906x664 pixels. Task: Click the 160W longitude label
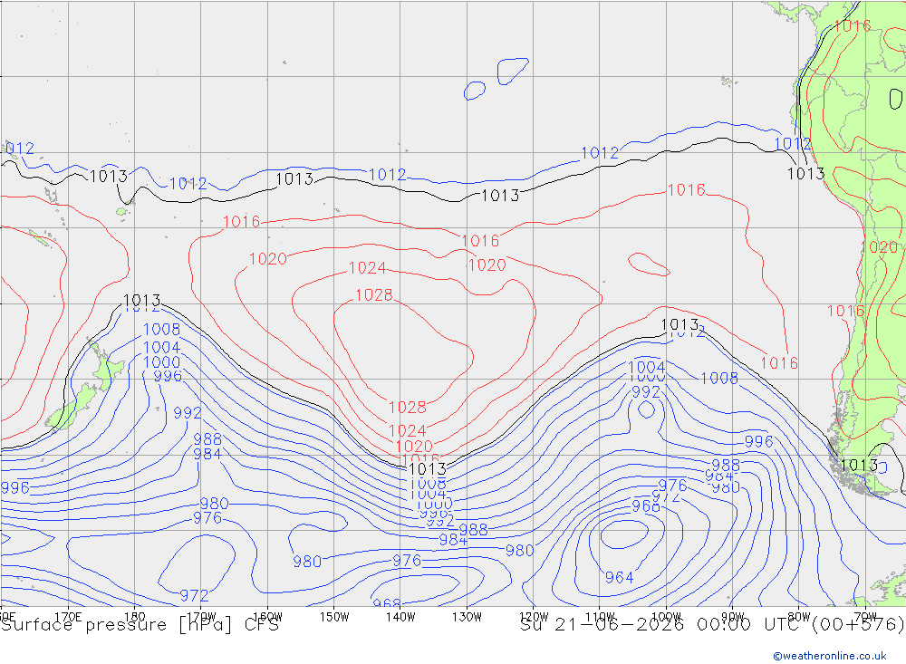[x=267, y=617]
